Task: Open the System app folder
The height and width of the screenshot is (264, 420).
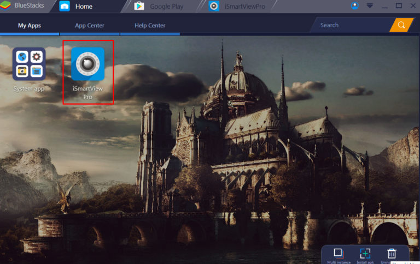Action: click(x=29, y=65)
